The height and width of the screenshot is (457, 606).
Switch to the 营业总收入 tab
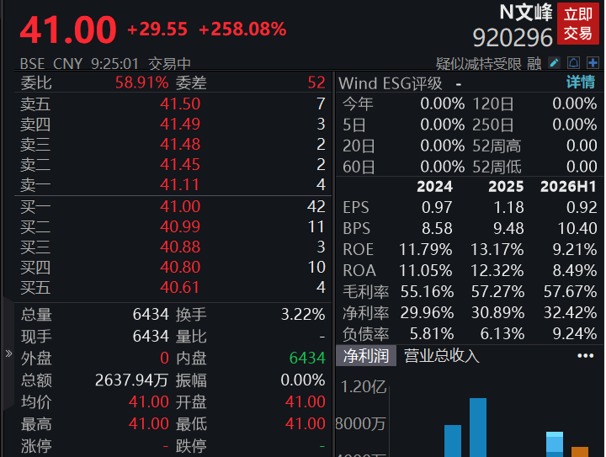pyautogui.click(x=442, y=355)
